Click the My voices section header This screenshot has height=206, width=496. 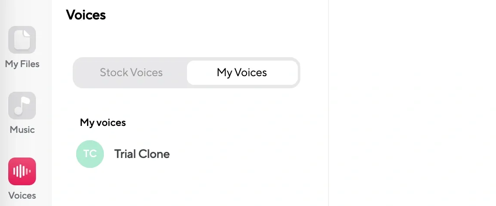[103, 122]
